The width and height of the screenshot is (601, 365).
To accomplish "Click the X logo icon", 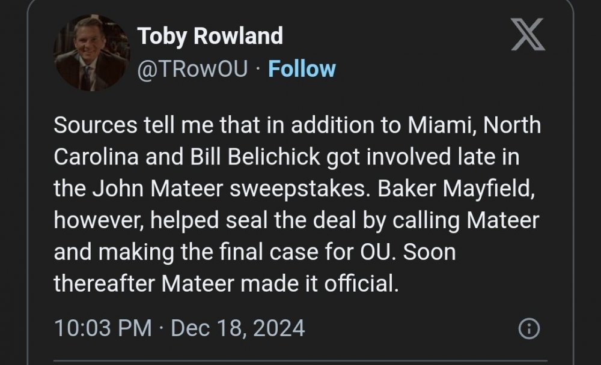I will click(528, 35).
